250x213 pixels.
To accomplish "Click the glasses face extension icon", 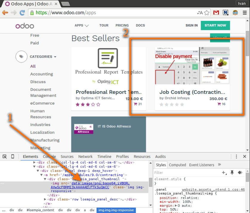I will pos(235,13).
